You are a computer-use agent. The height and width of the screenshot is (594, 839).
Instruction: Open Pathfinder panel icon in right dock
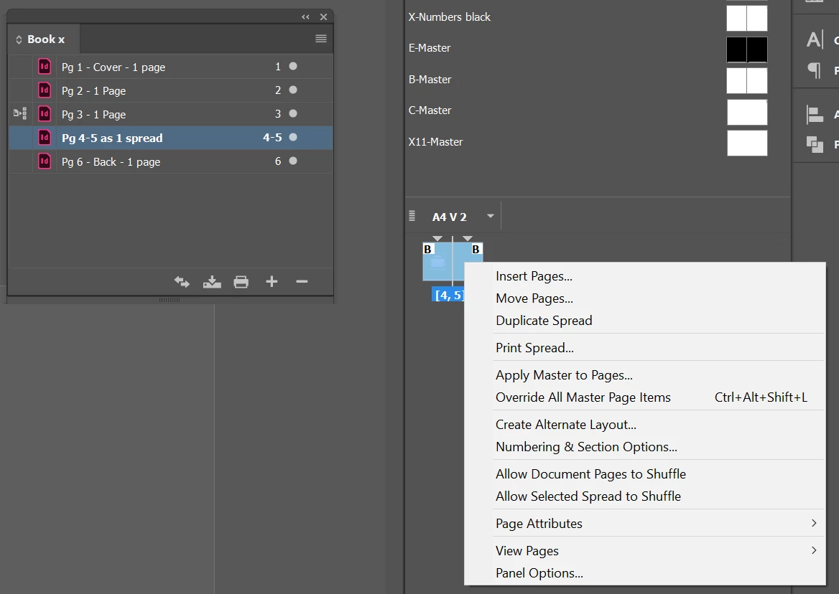pos(815,144)
